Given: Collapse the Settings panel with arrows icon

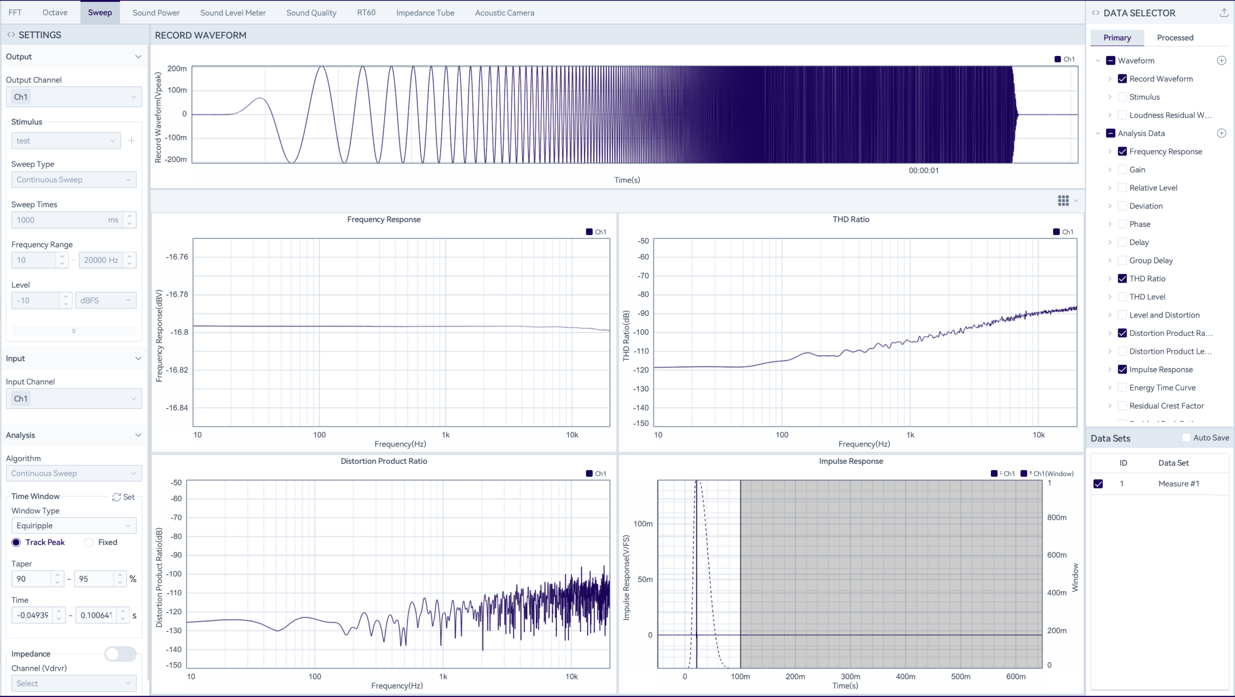Looking at the screenshot, I should point(11,35).
